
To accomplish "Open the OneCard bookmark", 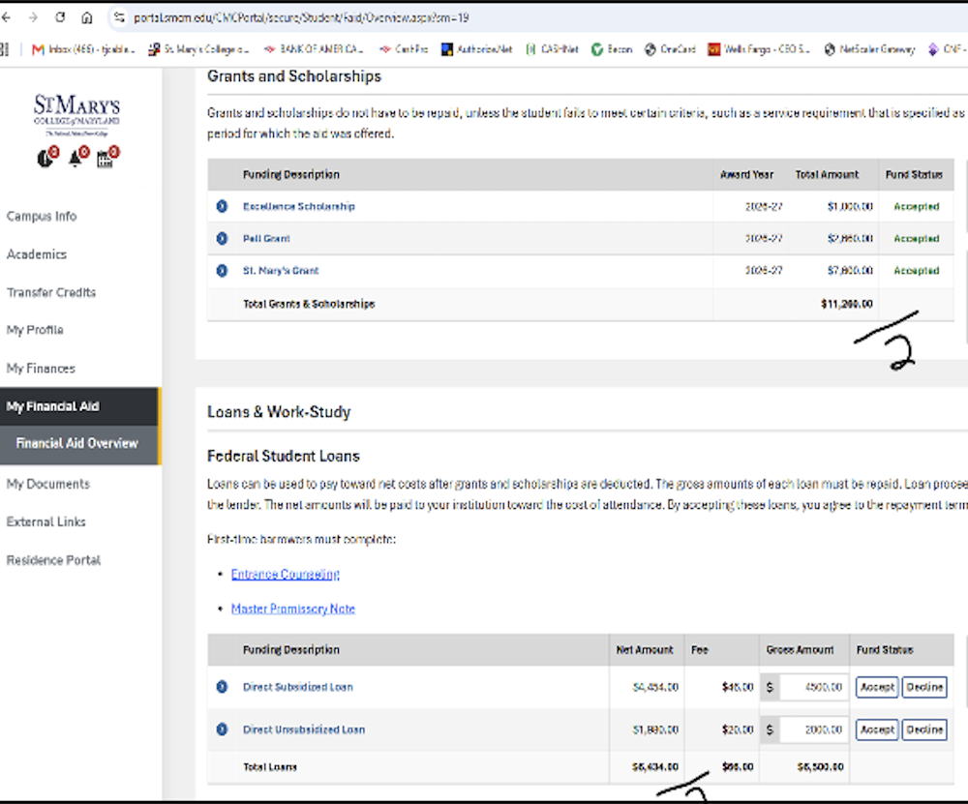I will click(x=670, y=49).
